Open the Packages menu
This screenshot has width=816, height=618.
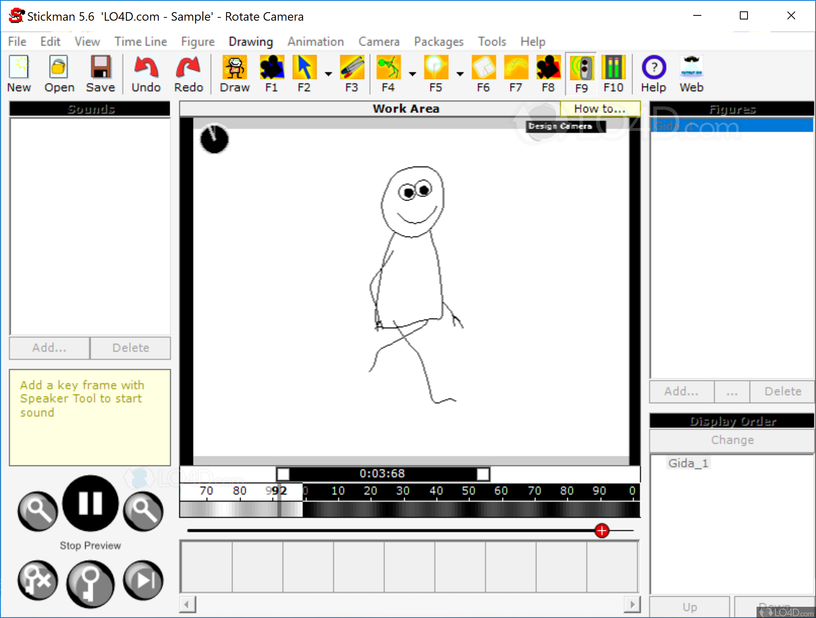tap(439, 41)
